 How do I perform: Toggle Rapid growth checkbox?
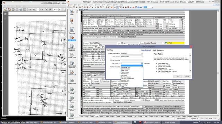(x=89, y=24)
